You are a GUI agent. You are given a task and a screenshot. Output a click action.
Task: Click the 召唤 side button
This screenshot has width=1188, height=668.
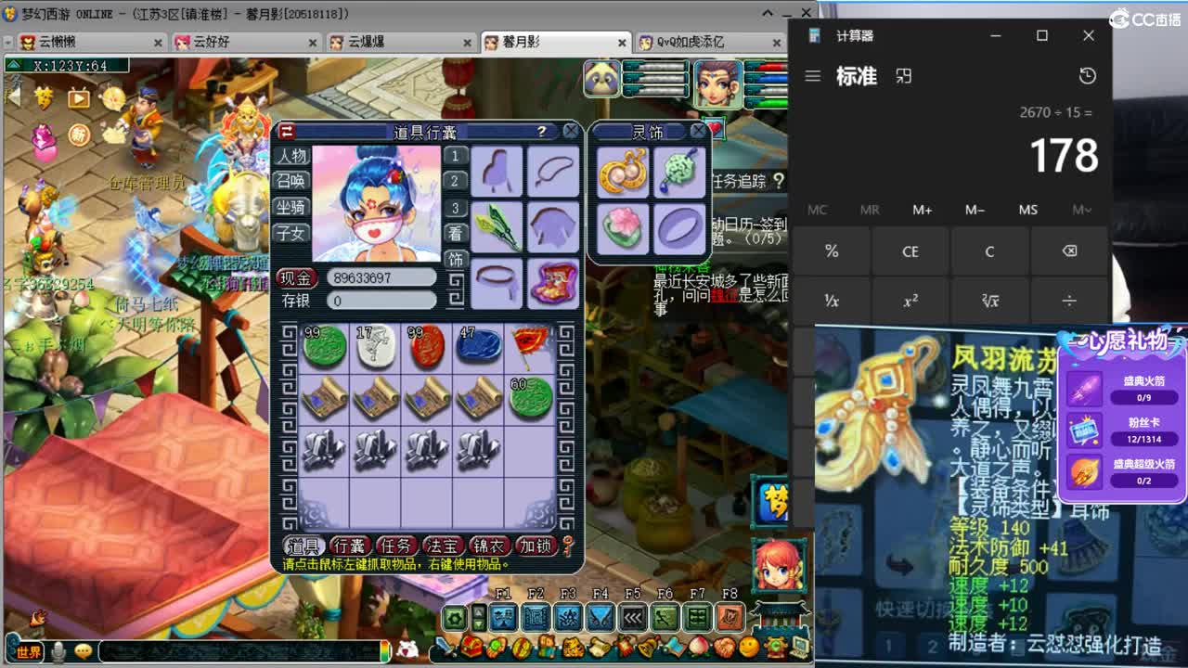(x=291, y=180)
